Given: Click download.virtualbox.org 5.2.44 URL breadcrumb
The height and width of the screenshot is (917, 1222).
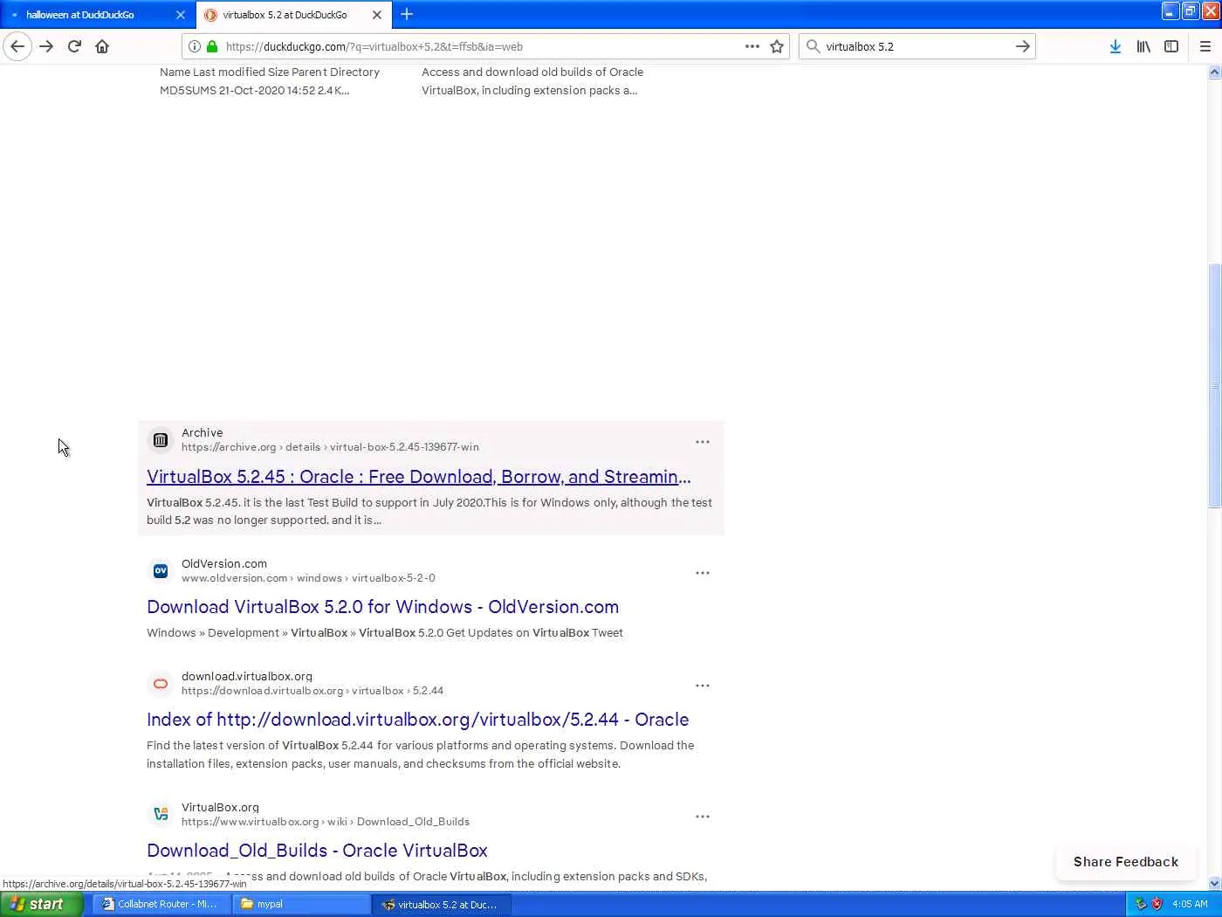Looking at the screenshot, I should 312,691.
